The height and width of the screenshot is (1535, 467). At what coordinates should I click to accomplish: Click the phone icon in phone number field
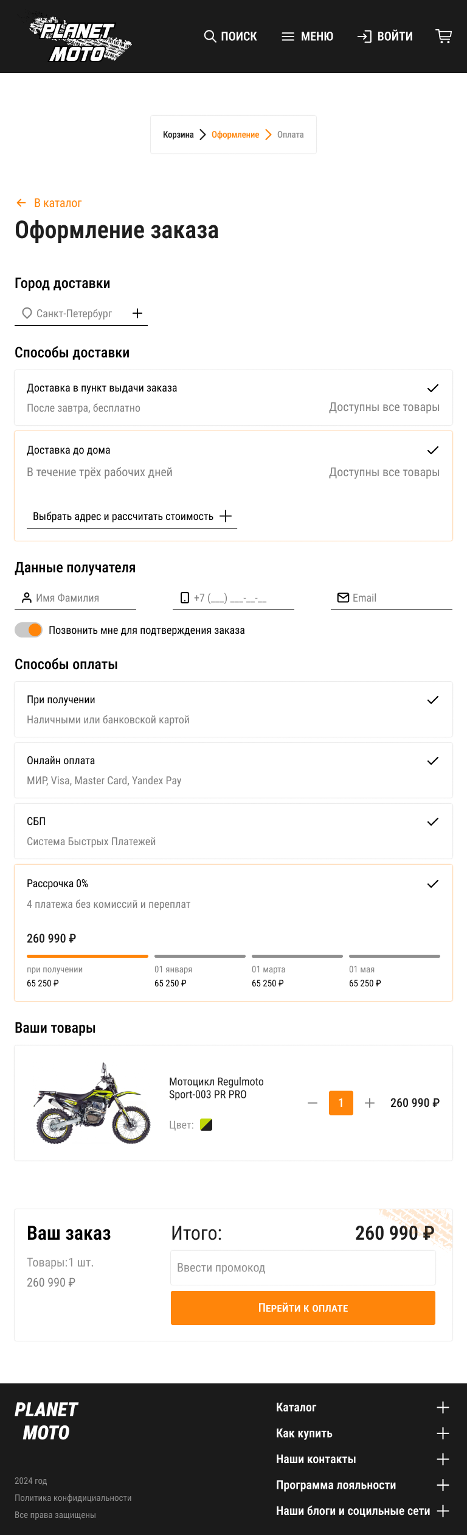coord(185,597)
